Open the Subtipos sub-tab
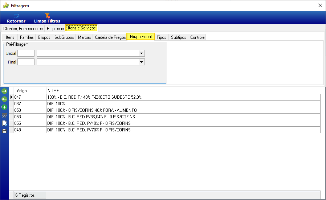Viewport: 326px width, 200px height. click(x=178, y=37)
